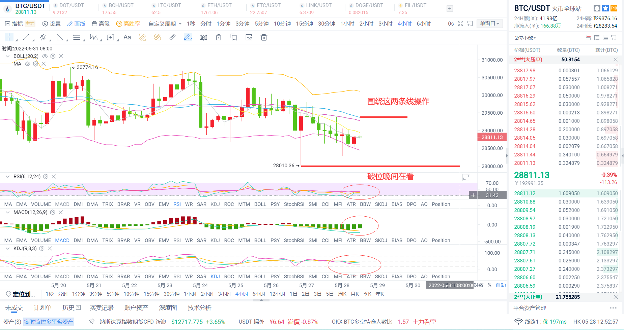The width and height of the screenshot is (624, 330).
Task: Toggle the 自动 auto scale option
Action: [501, 285]
